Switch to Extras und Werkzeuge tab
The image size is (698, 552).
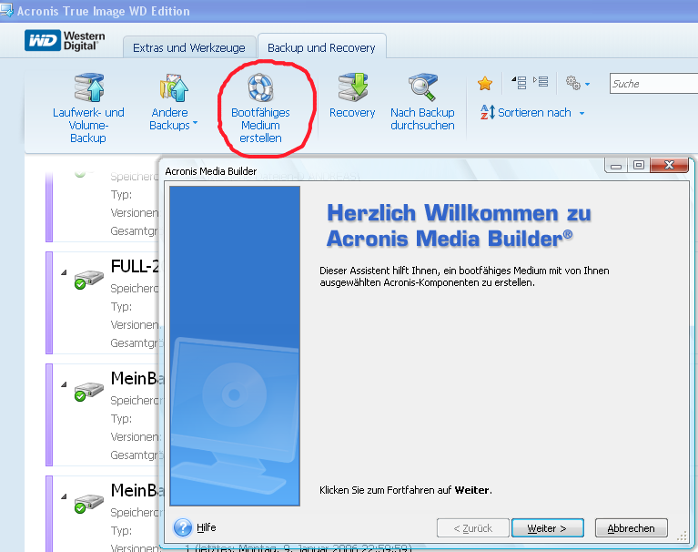coord(189,47)
